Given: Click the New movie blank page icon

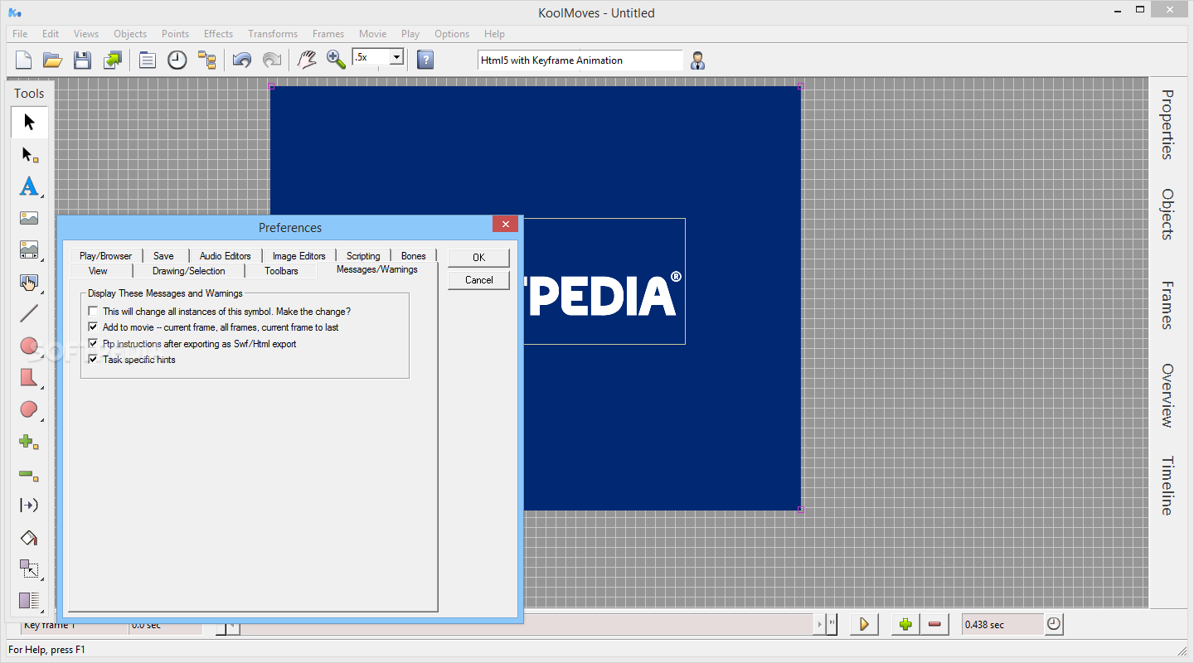Looking at the screenshot, I should [x=24, y=60].
